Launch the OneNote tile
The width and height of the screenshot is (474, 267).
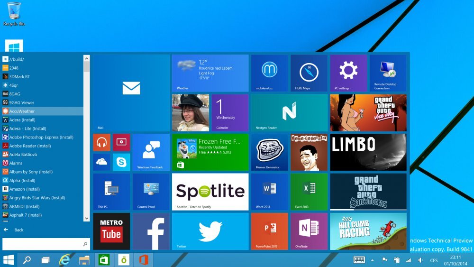pyautogui.click(x=309, y=231)
